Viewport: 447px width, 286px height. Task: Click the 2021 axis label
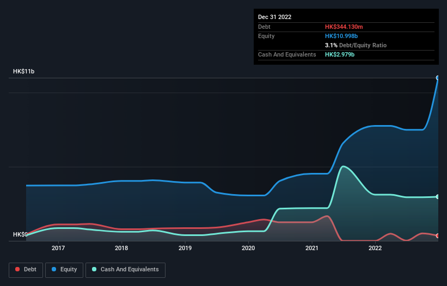[312, 248]
